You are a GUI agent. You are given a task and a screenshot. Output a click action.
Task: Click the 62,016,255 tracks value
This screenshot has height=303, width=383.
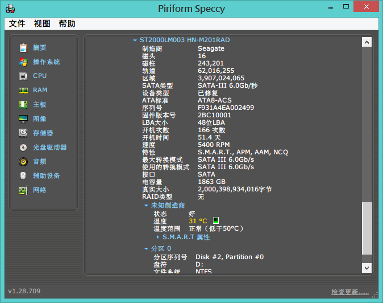(216, 71)
